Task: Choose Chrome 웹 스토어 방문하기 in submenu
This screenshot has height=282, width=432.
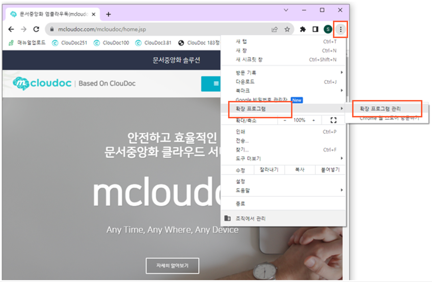Action: [x=387, y=118]
